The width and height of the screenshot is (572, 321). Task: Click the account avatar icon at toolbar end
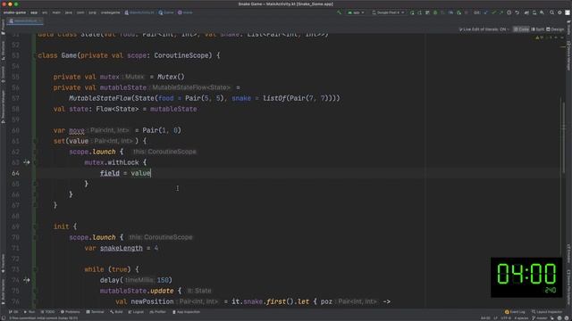568,12
